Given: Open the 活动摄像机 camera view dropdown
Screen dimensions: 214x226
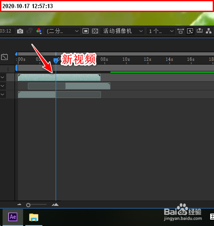Looking at the screenshot, I should (x=122, y=31).
